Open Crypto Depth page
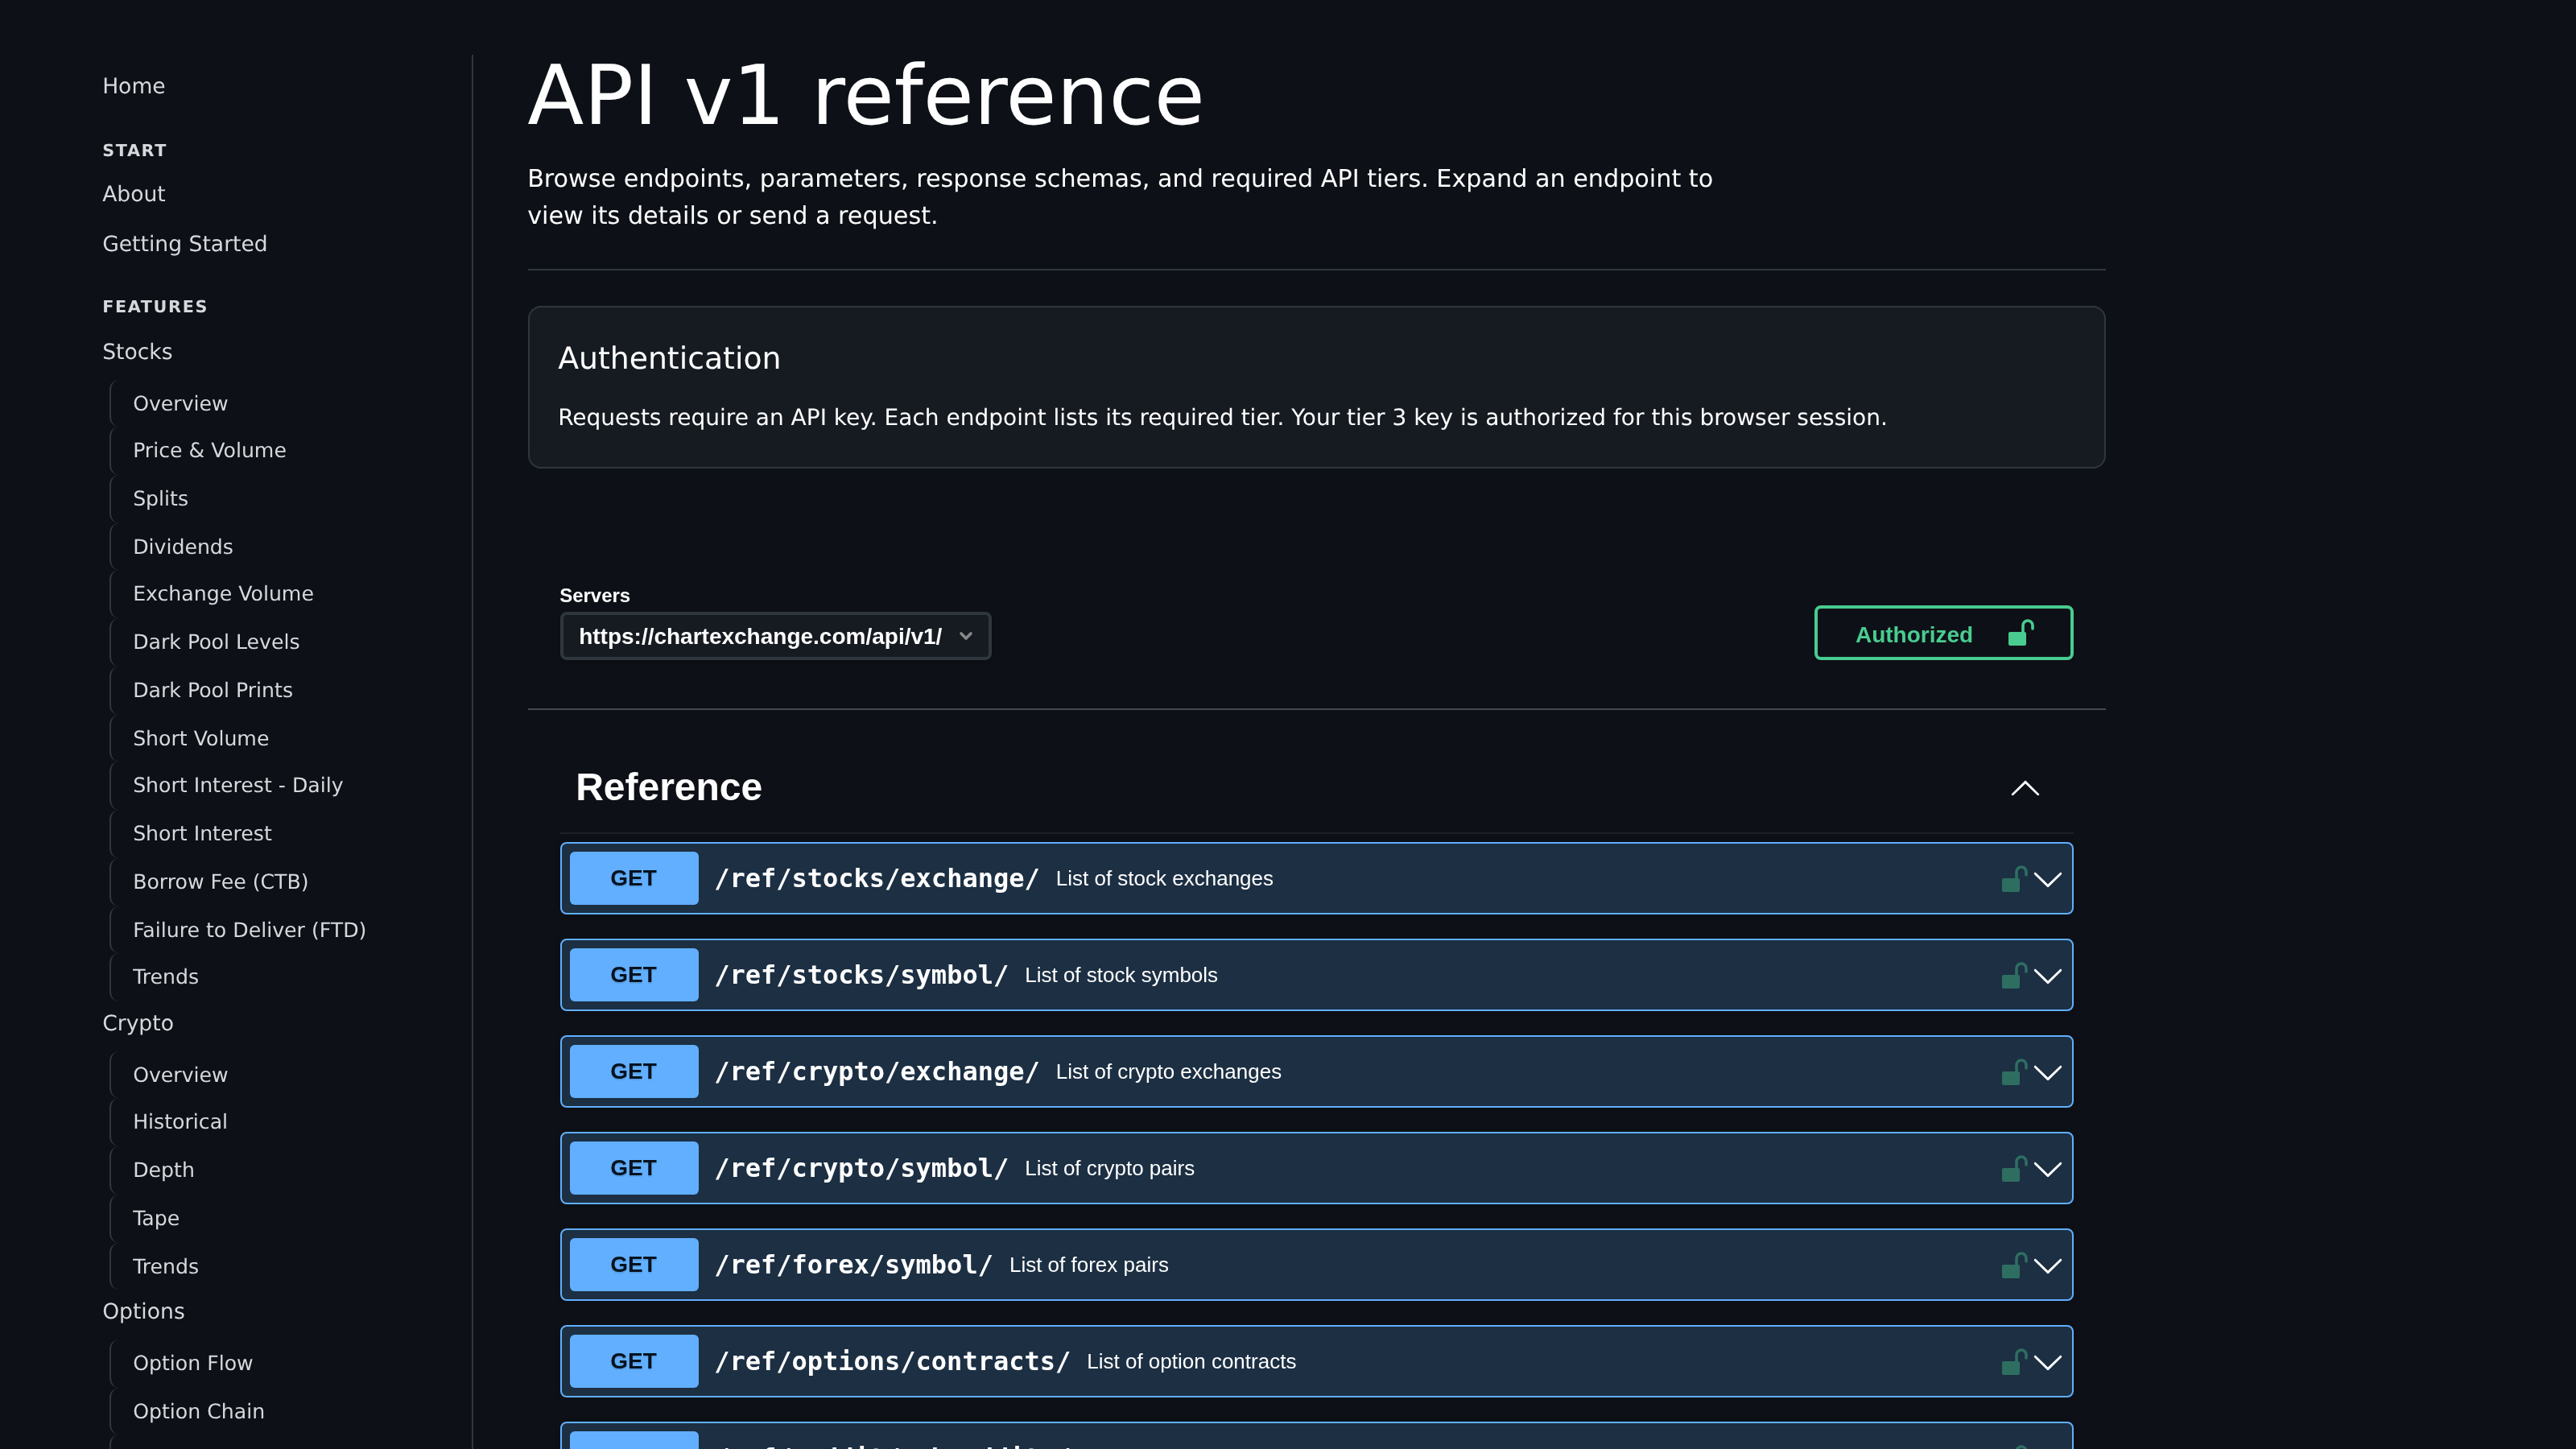The width and height of the screenshot is (2576, 1449). 164,1170
